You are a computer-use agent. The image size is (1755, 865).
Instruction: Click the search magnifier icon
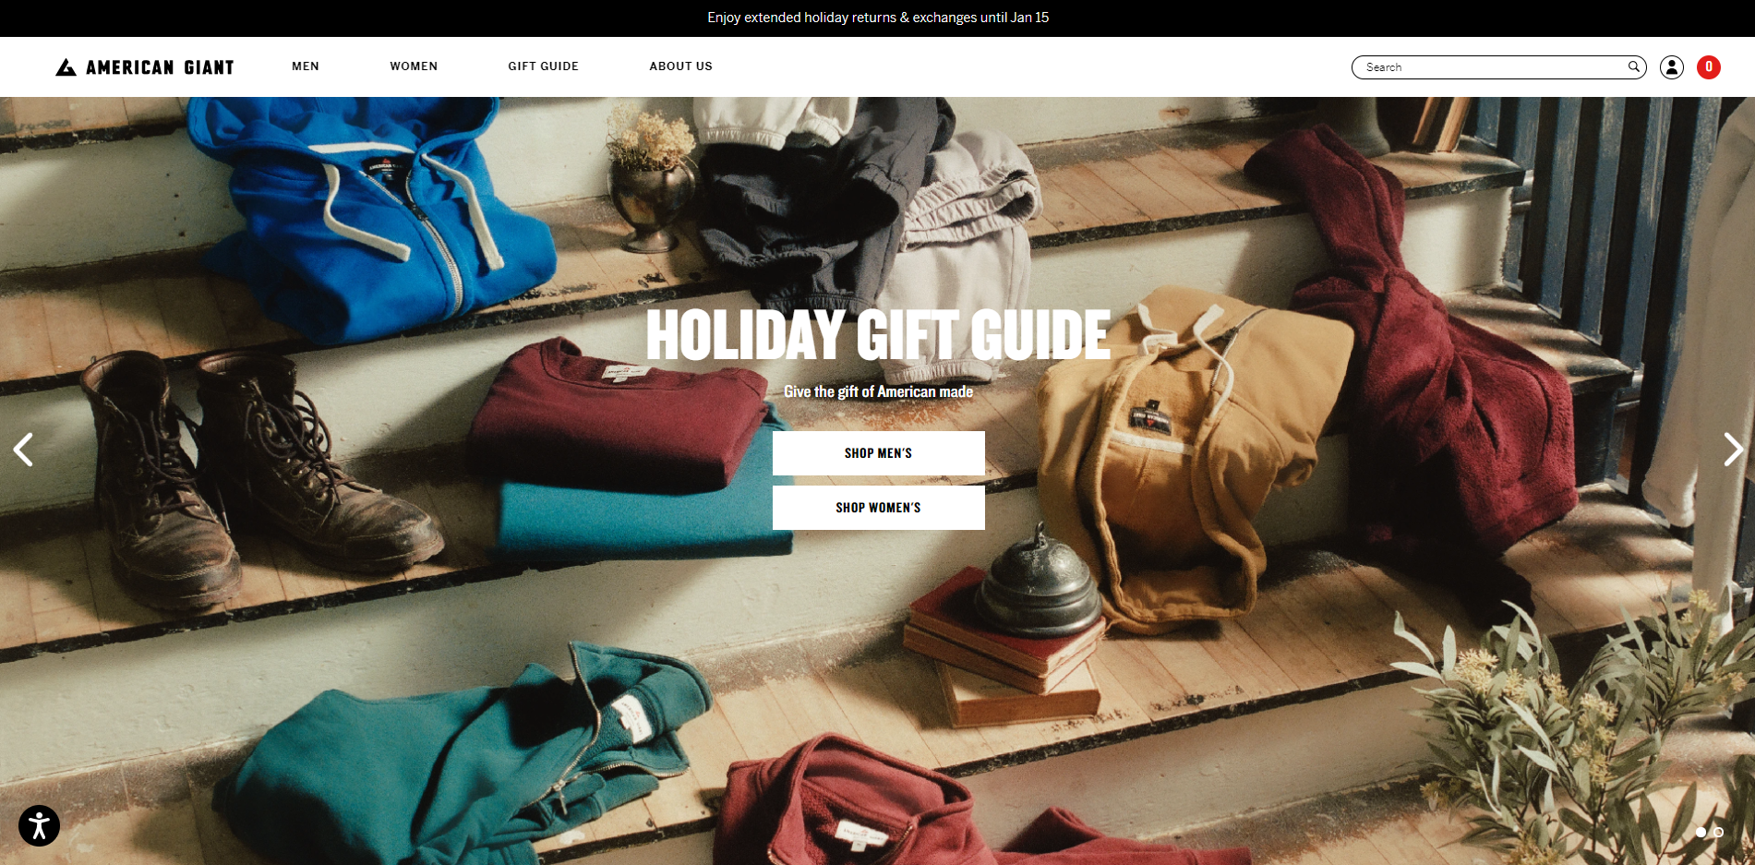coord(1633,66)
